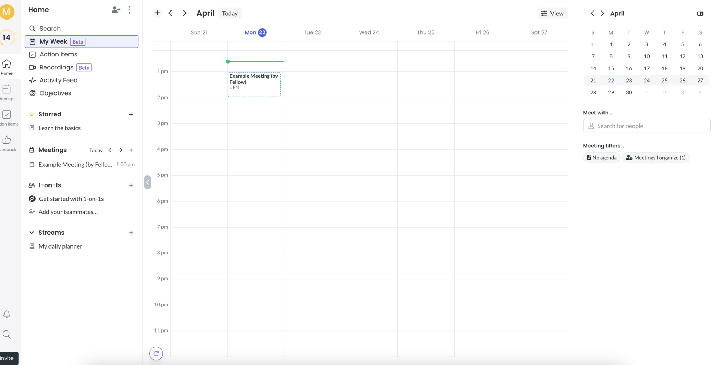This screenshot has width=714, height=365.
Task: Collapse the right sidebar with the panel toggle
Action: 700,13
